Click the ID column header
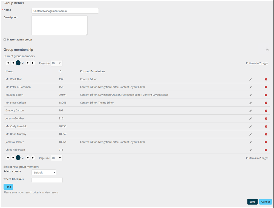Screen dimensions: 274x208 pos(60,71)
